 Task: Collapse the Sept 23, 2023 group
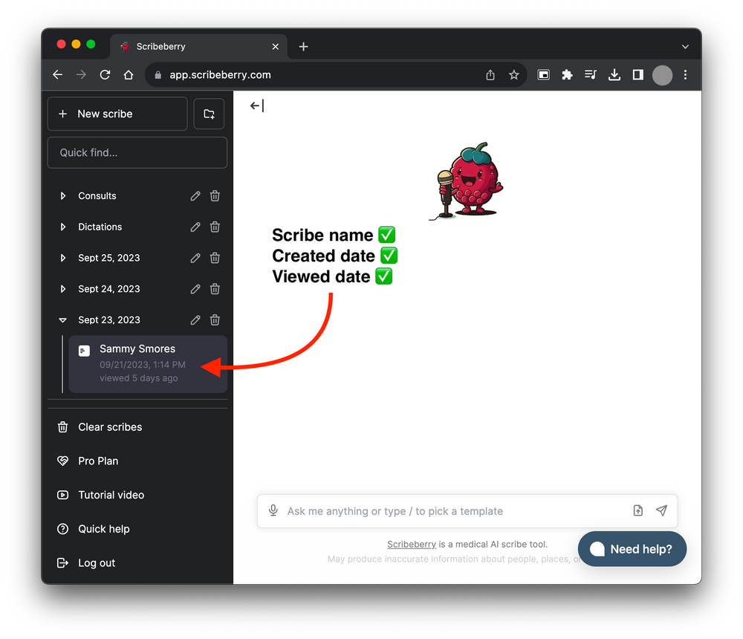[x=62, y=319]
